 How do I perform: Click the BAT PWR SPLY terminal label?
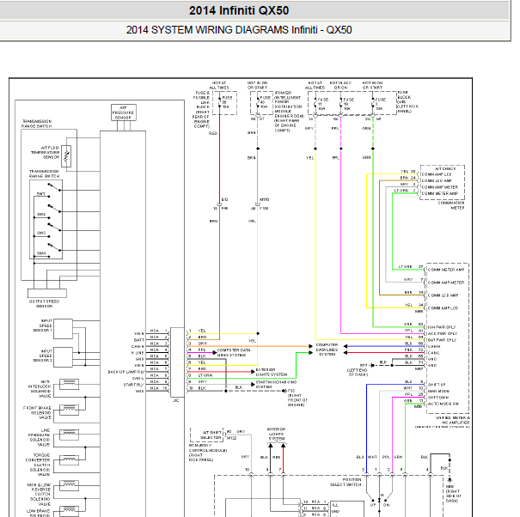pyautogui.click(x=442, y=340)
